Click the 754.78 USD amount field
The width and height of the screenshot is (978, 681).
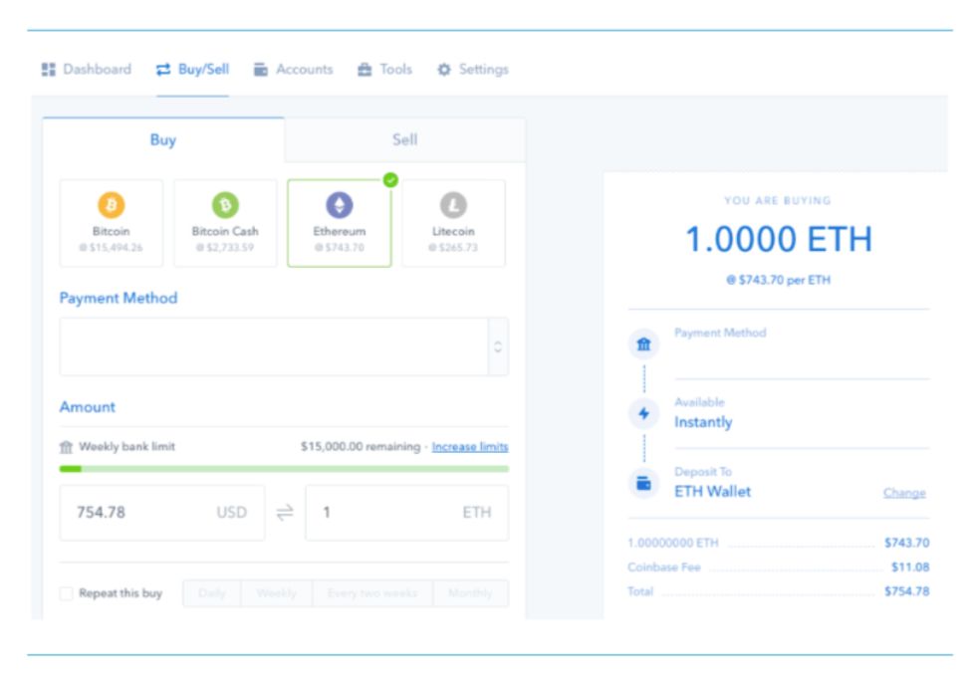pos(162,513)
